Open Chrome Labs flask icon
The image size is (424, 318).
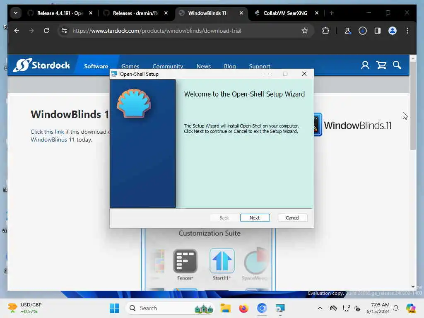(x=348, y=31)
